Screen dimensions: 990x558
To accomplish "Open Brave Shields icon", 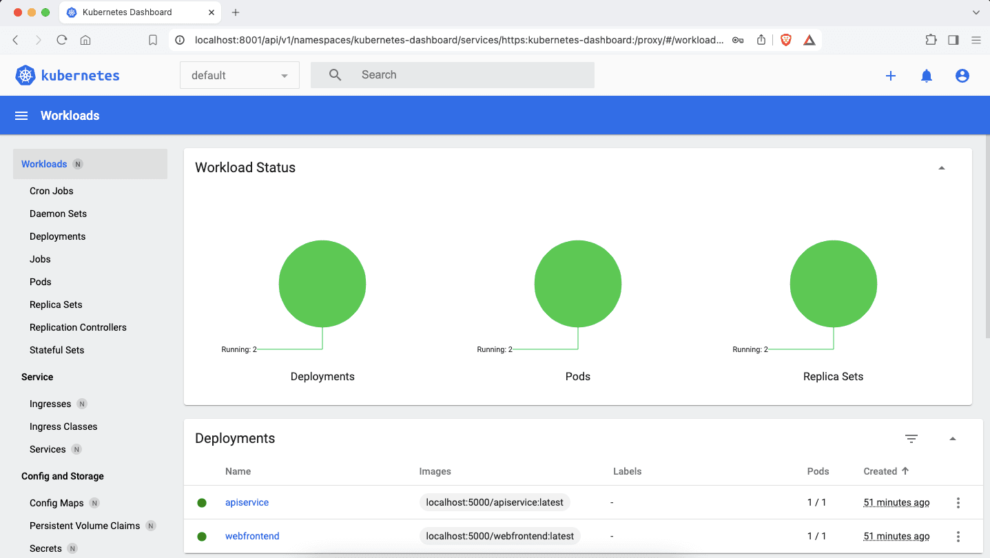I will (x=786, y=40).
